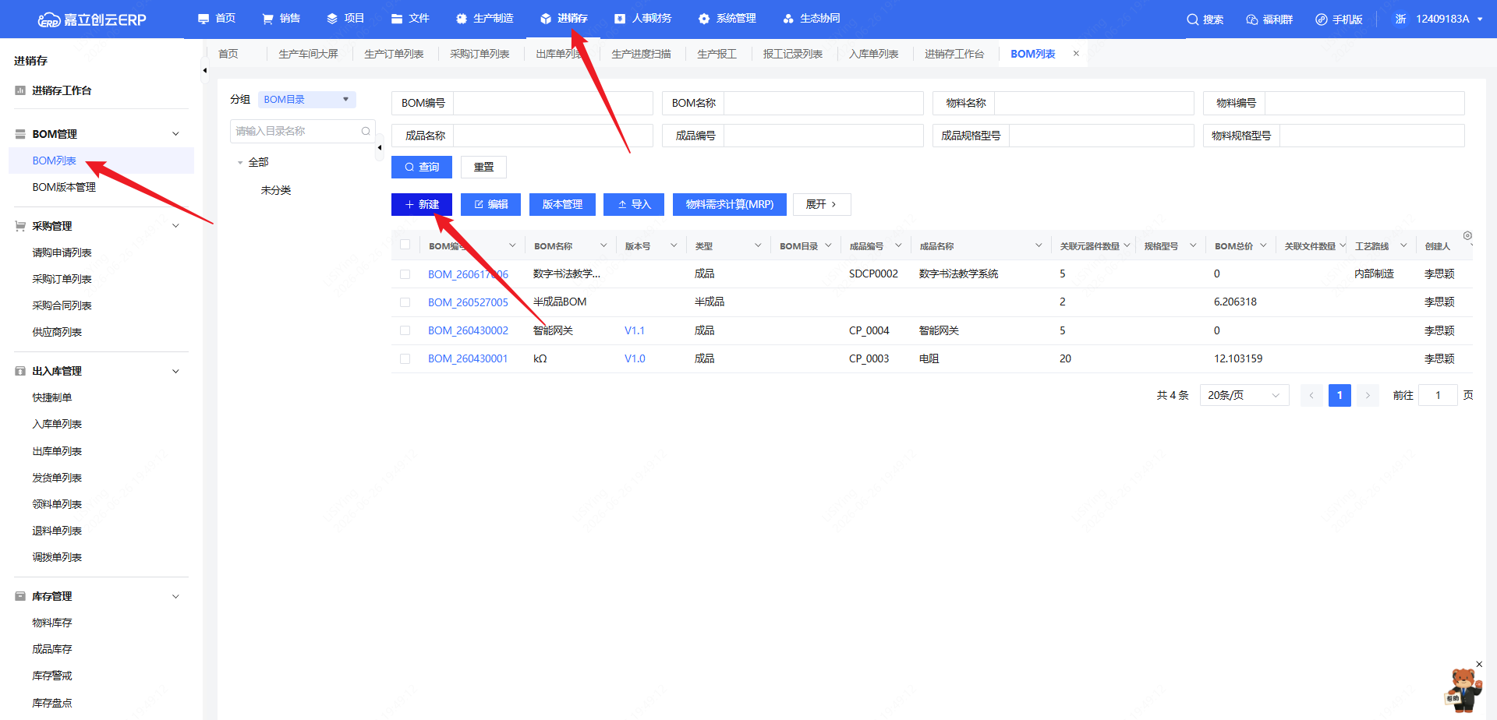The height and width of the screenshot is (720, 1497).
Task: Collapse the 库存管理 sidebar section
Action: coord(175,596)
